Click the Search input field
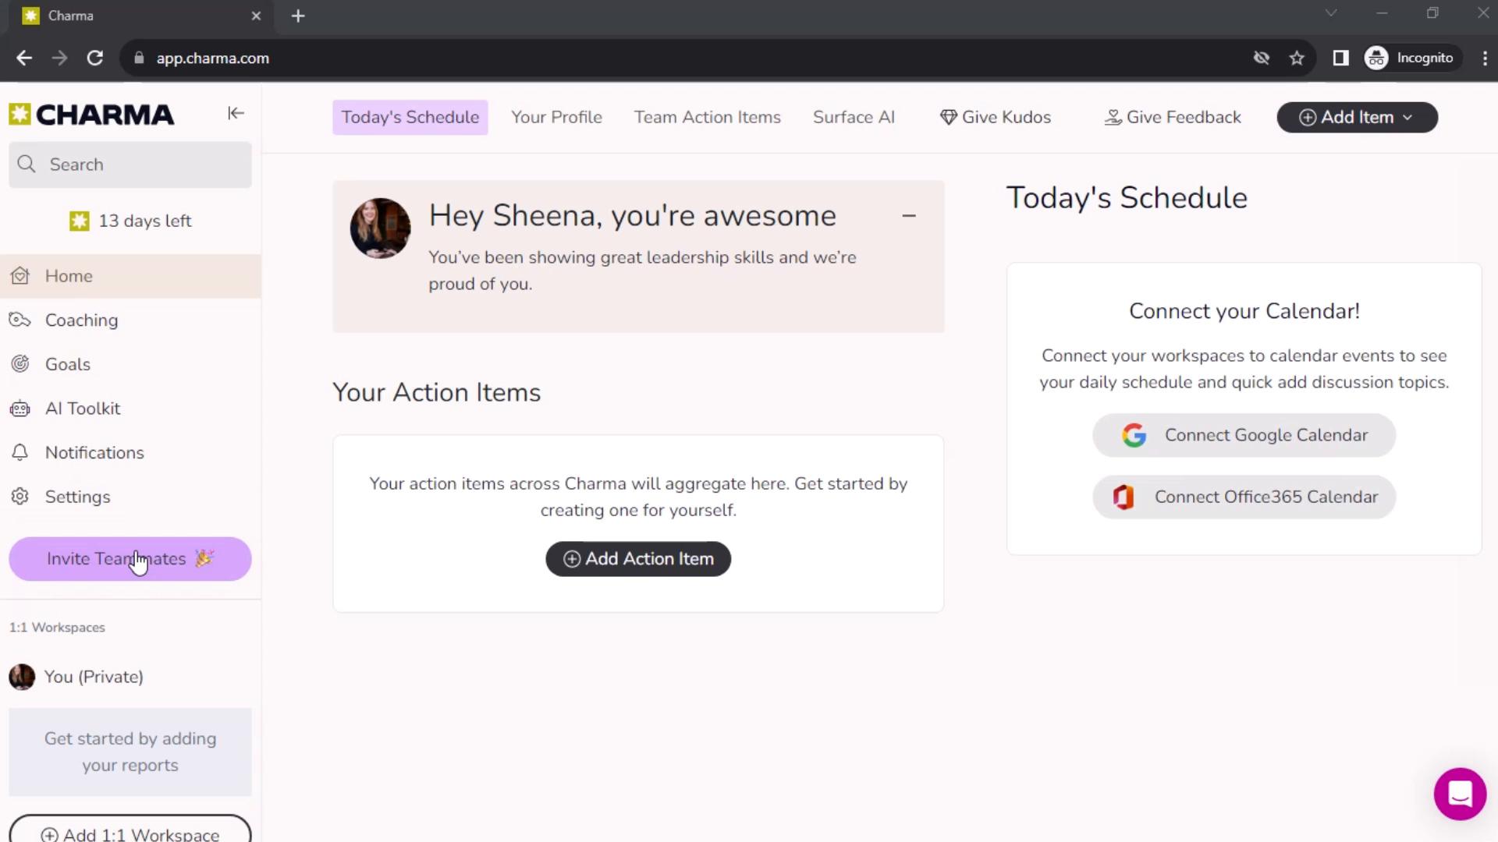1498x842 pixels. coord(130,165)
